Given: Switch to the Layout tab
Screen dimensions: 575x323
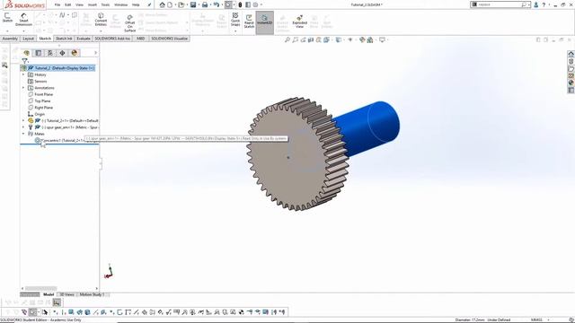Looking at the screenshot, I should 28,39.
